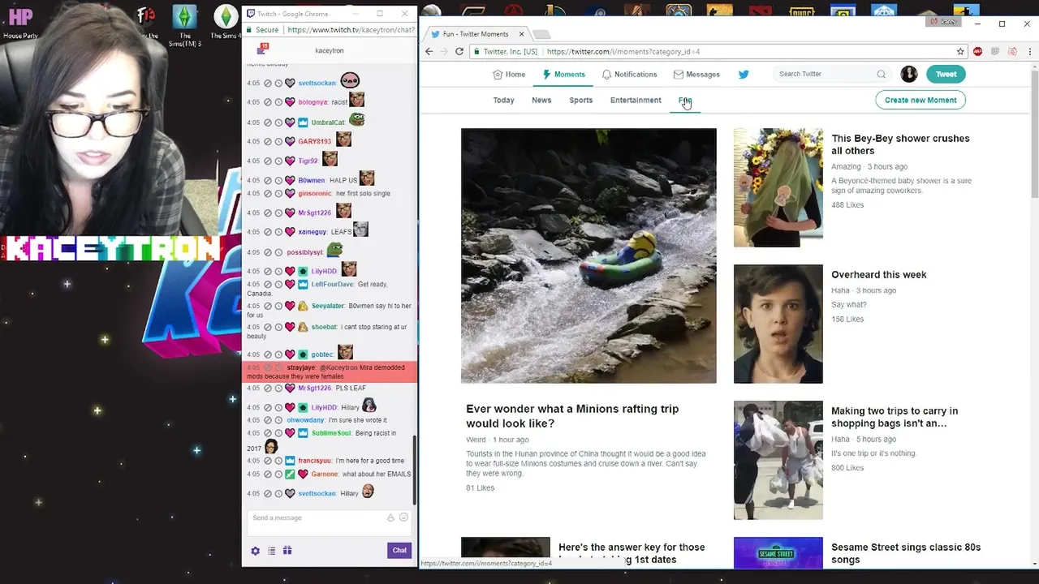Select the Fun - Twitter Moments browser tab
Image resolution: width=1039 pixels, height=584 pixels.
point(476,34)
